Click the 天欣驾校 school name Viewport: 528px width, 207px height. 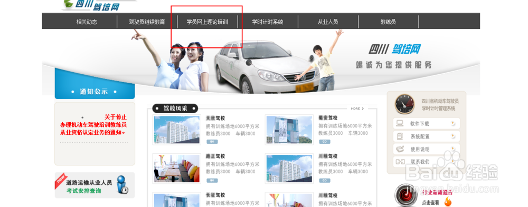[x=215, y=118]
